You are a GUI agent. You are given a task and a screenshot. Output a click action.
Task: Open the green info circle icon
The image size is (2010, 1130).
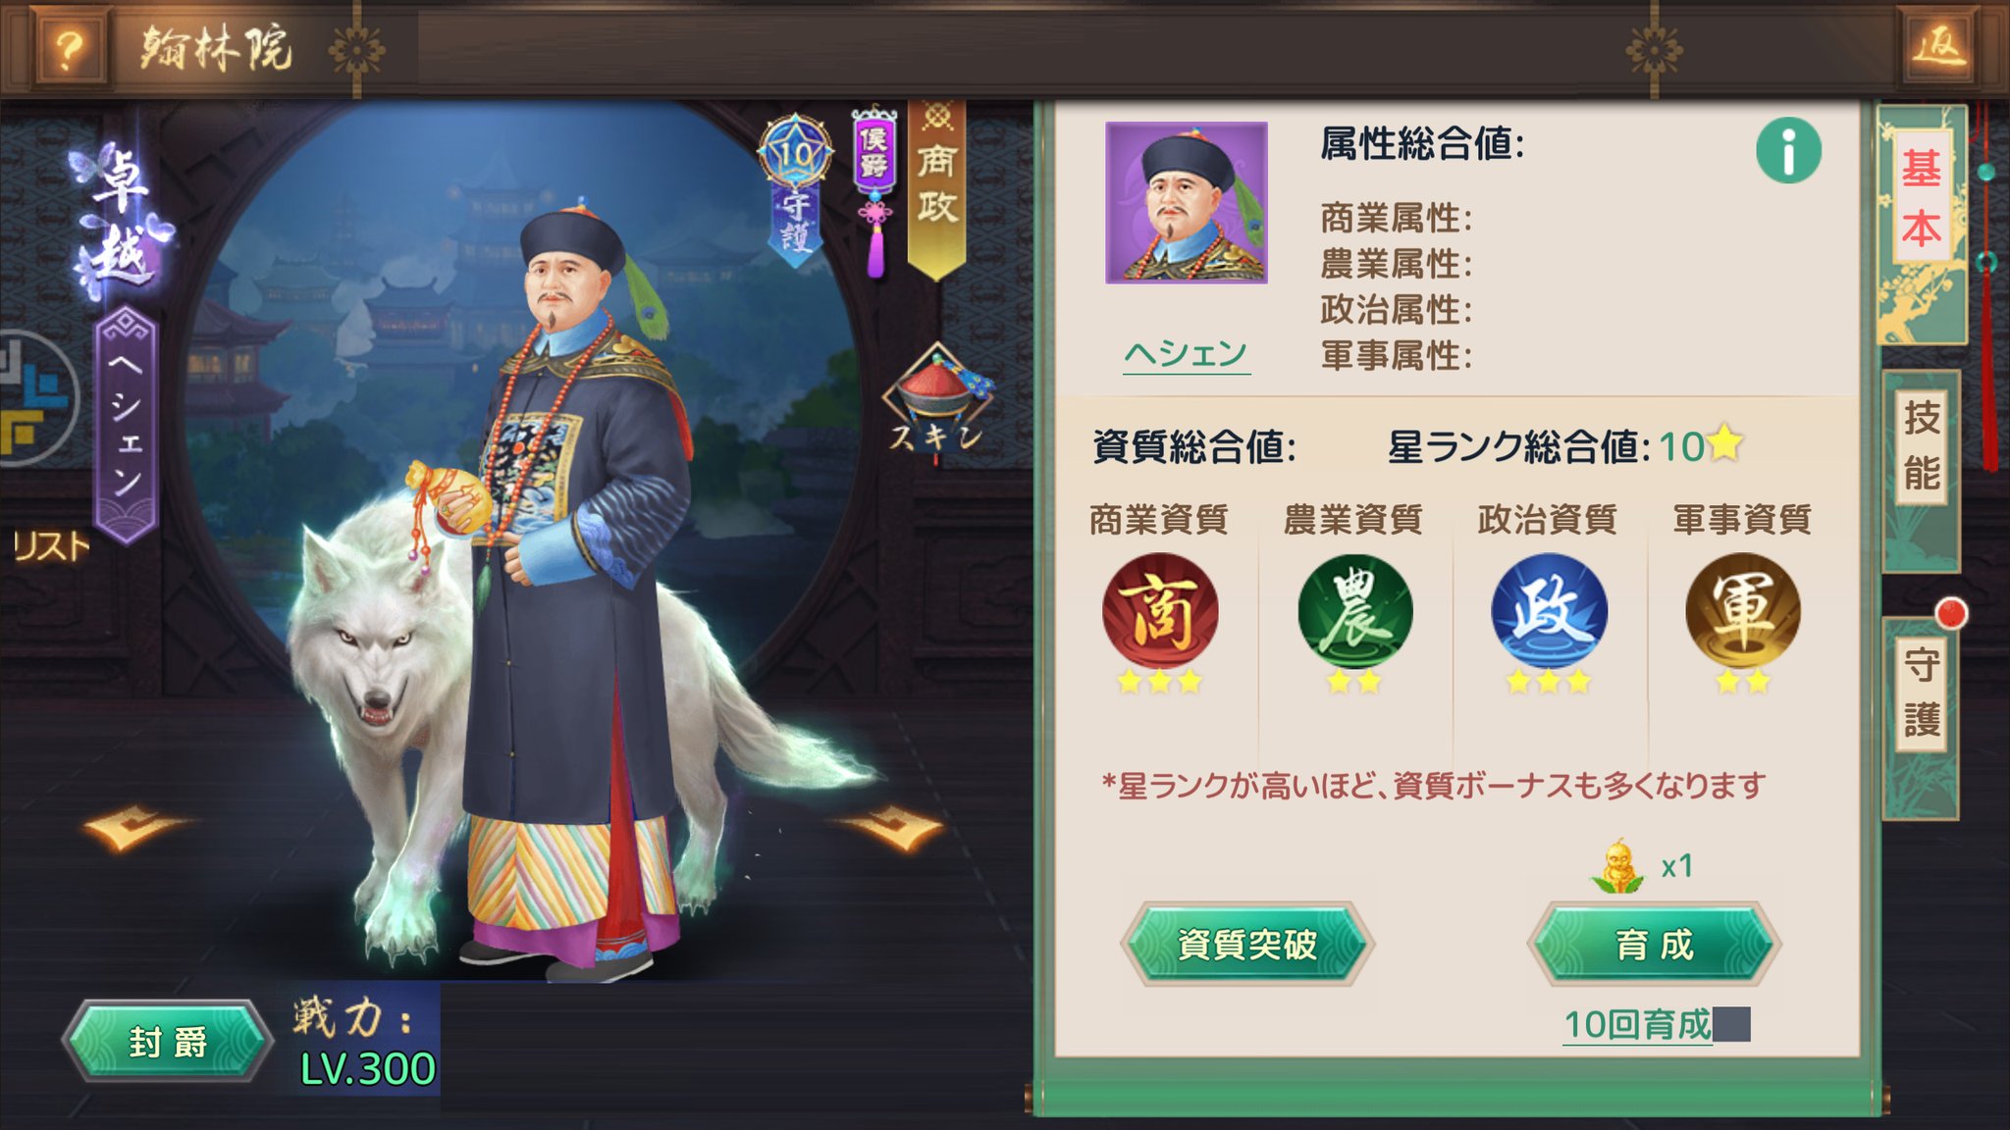pos(1788,150)
